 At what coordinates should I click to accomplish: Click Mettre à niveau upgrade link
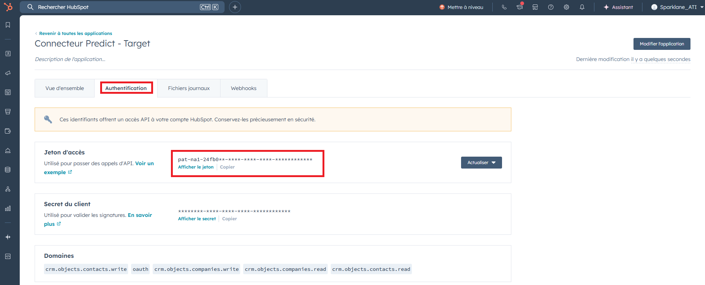pyautogui.click(x=465, y=7)
